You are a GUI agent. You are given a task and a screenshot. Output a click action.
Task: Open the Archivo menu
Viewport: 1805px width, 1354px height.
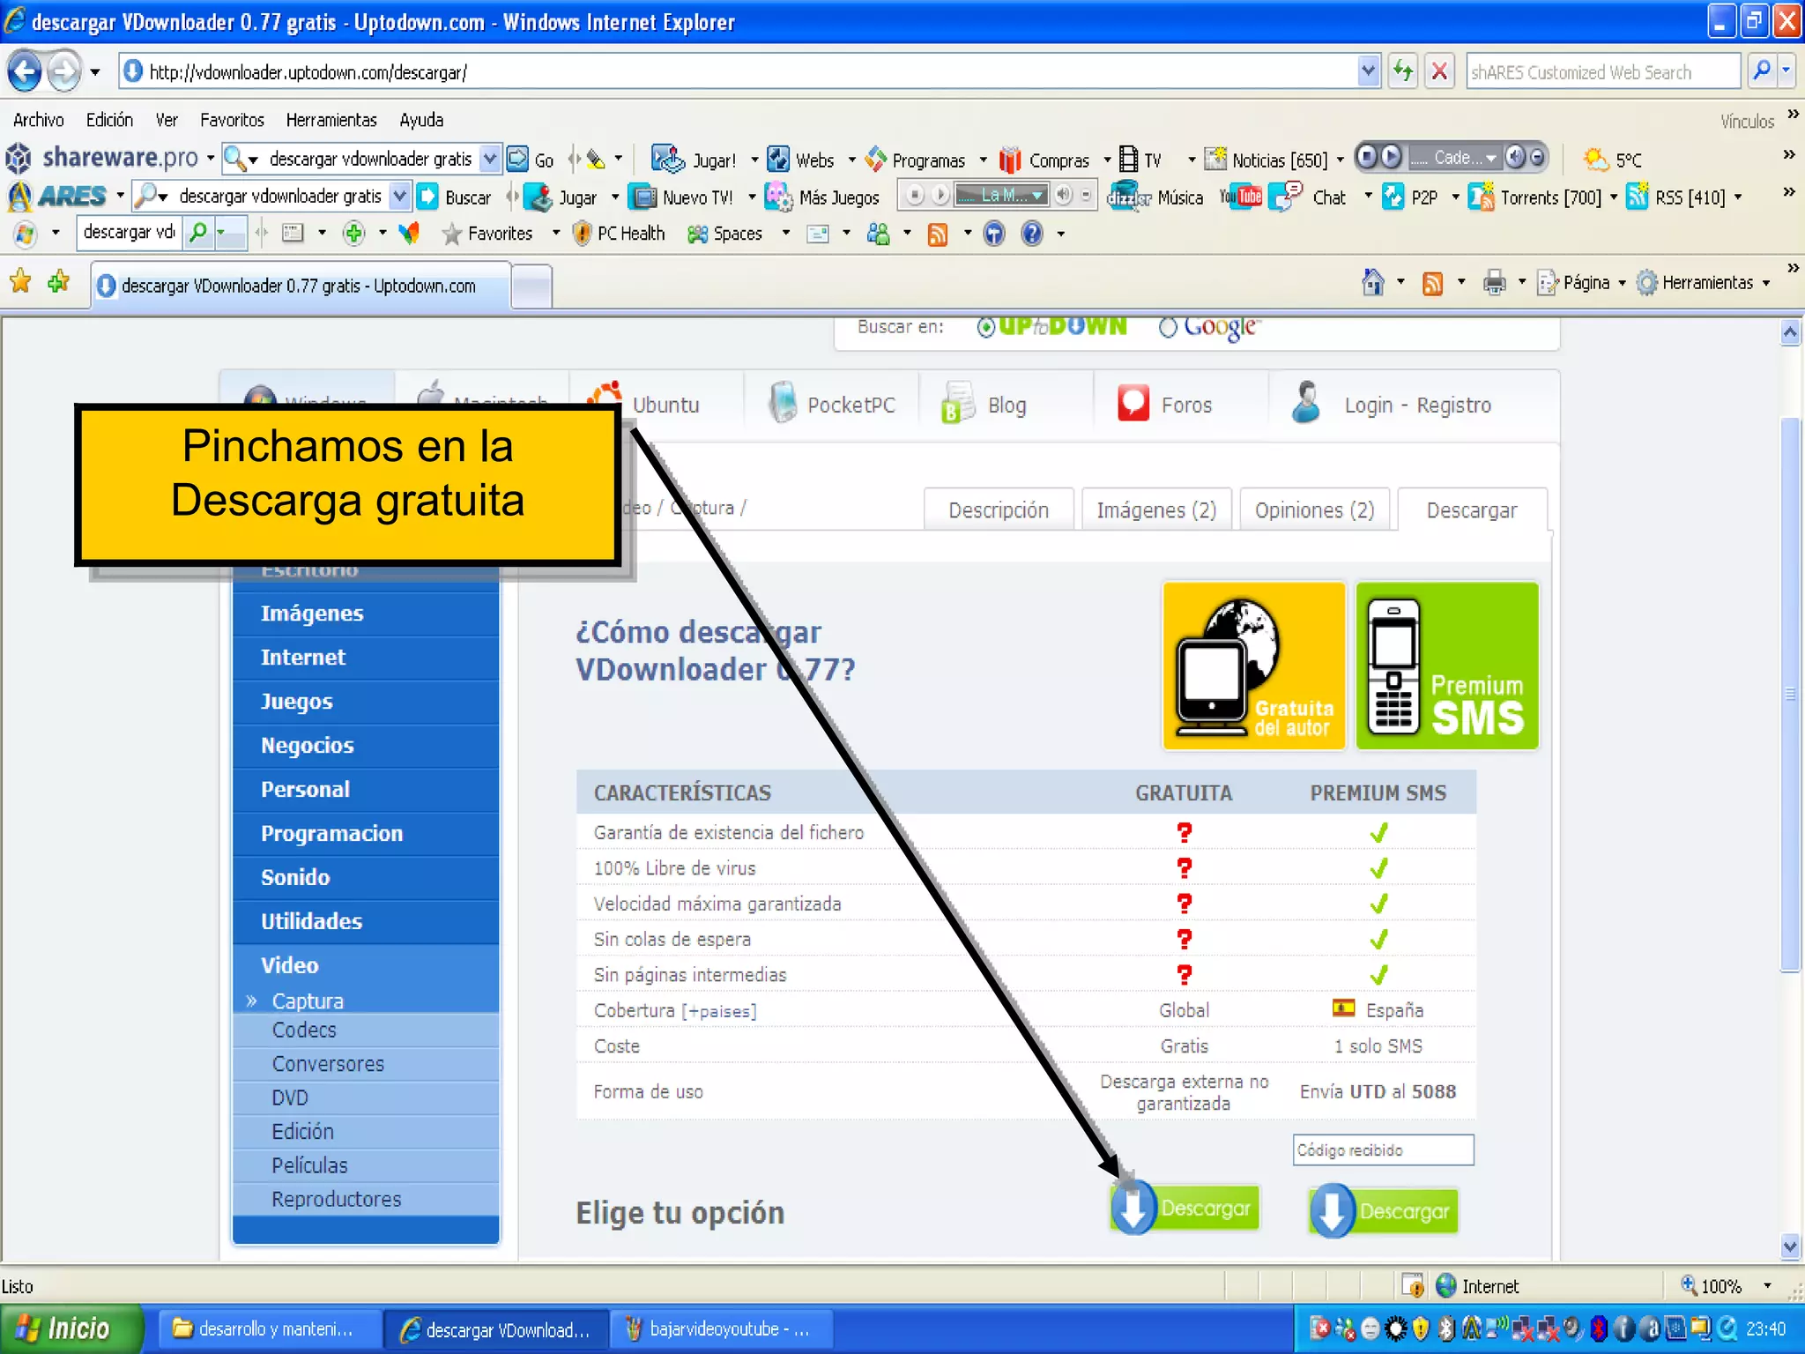pos(39,120)
